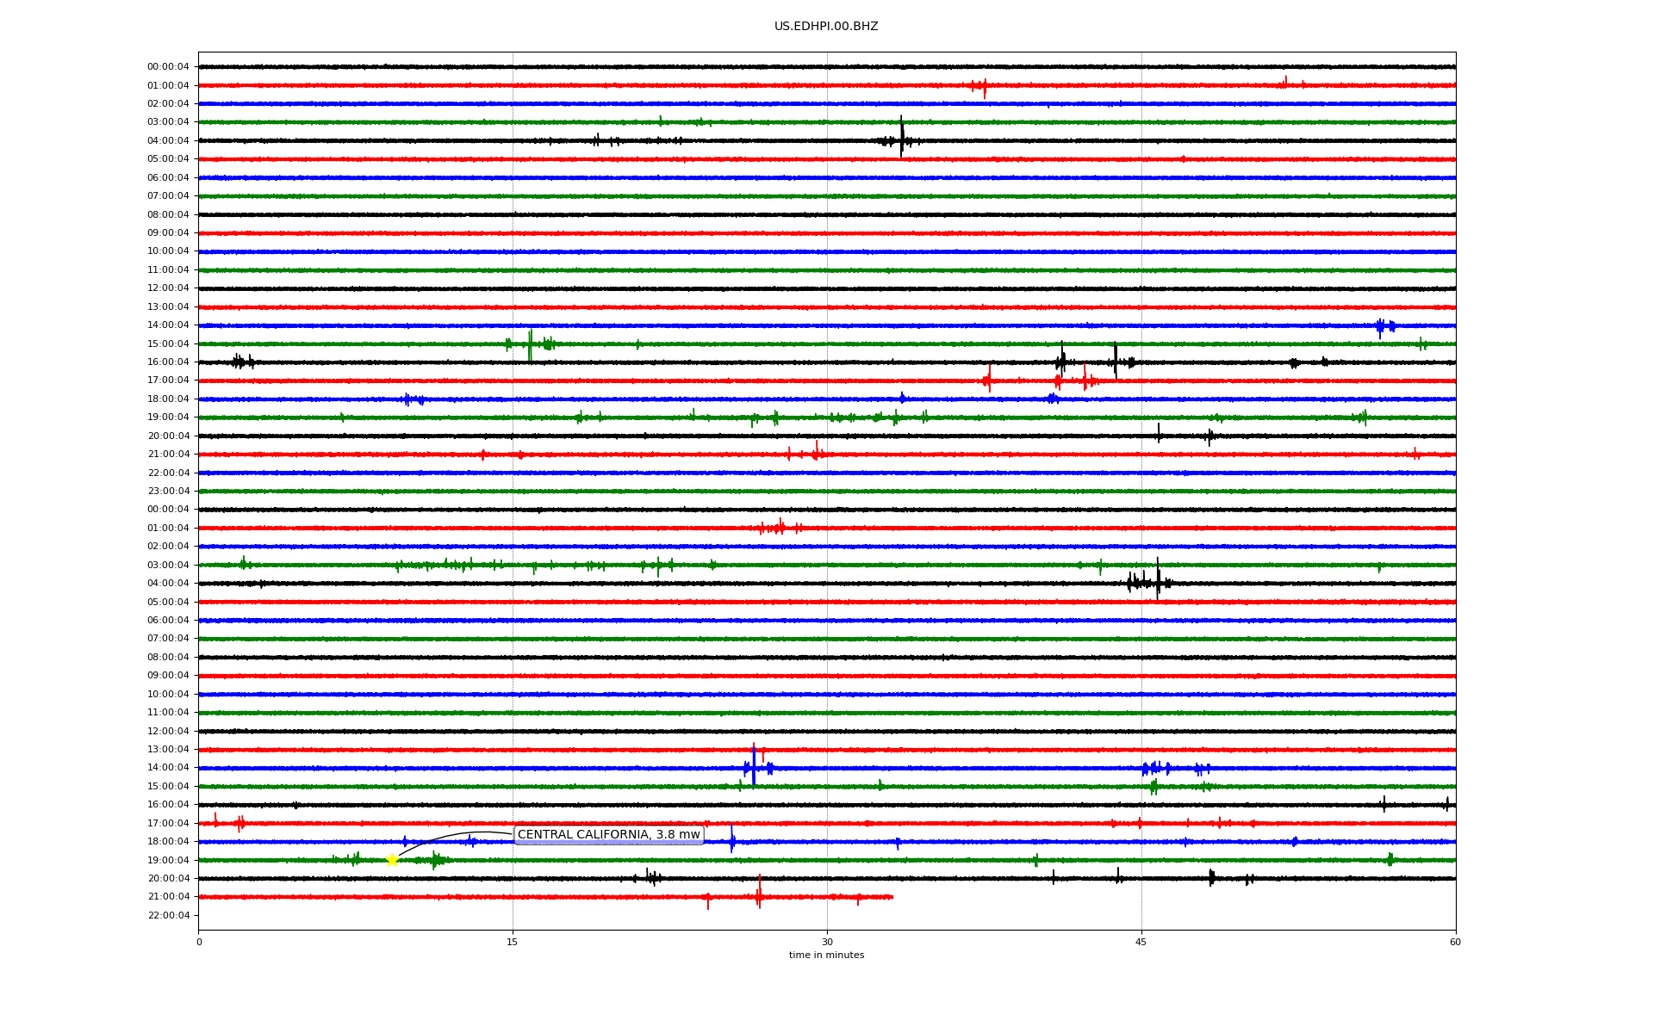Click the tall blue spike near minute 26
Screen dimensions: 1654x1033
pos(754,766)
